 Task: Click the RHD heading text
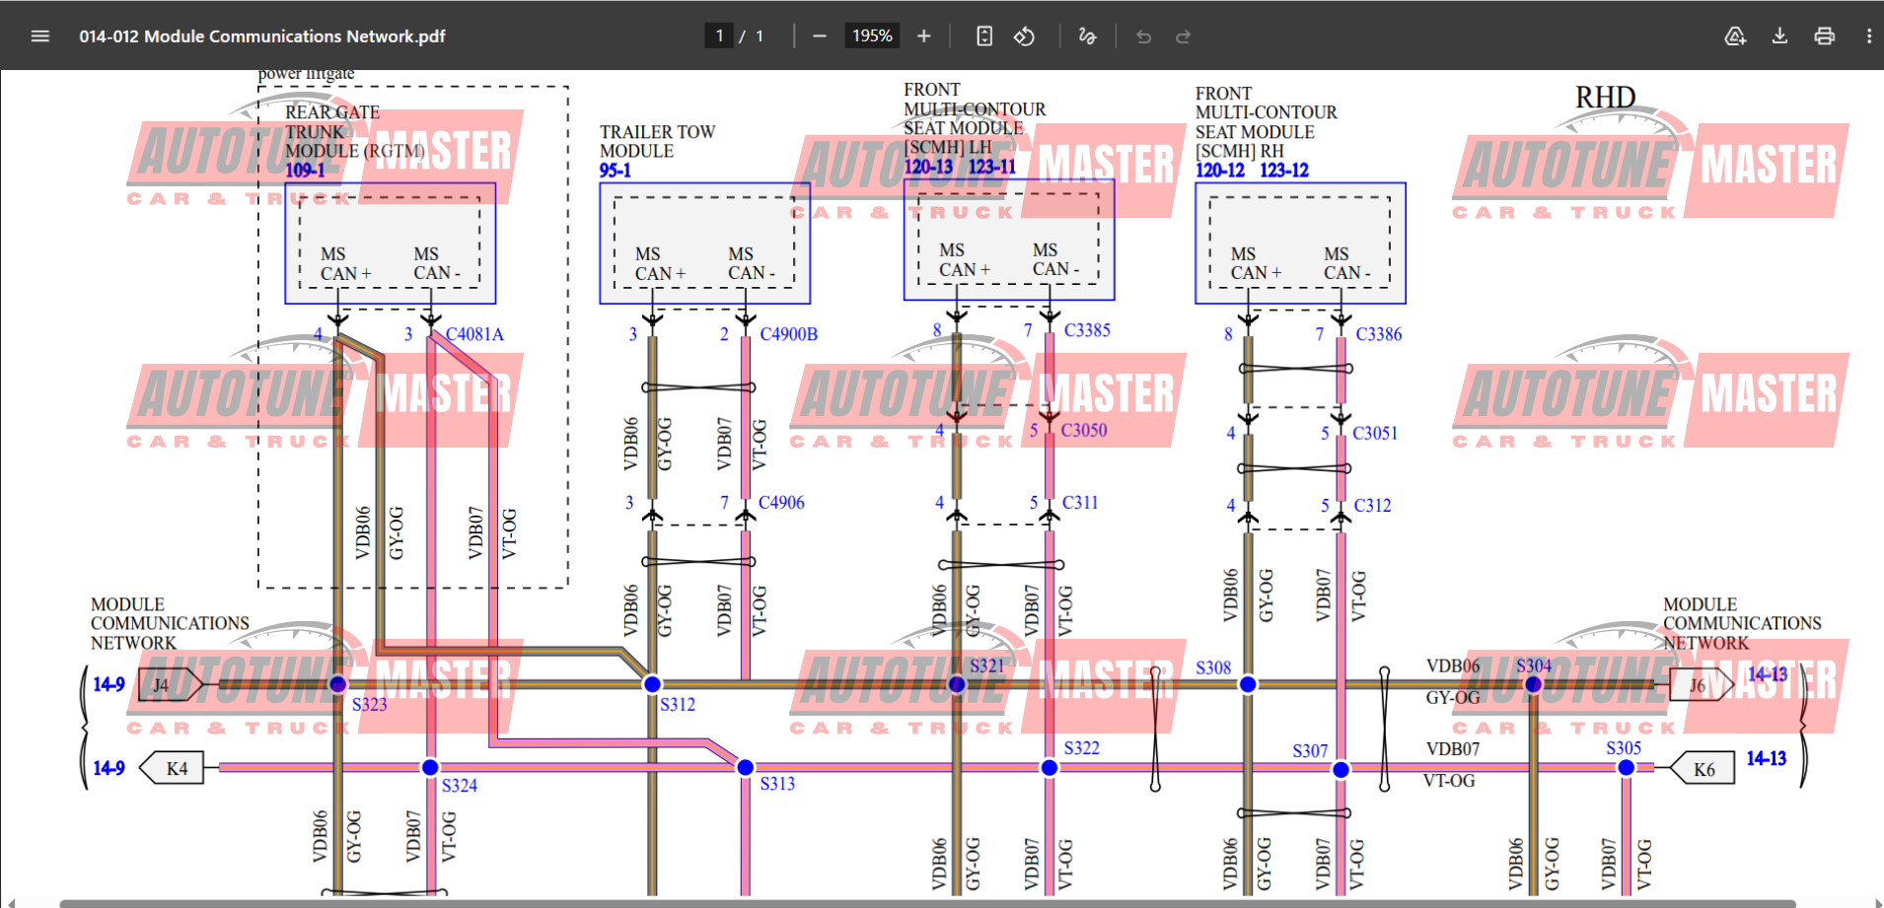(1605, 98)
